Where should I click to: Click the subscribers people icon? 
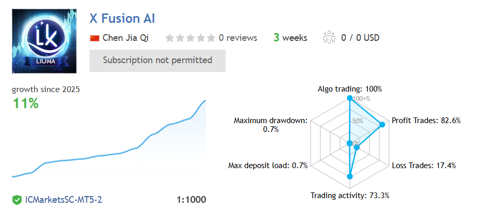click(329, 38)
